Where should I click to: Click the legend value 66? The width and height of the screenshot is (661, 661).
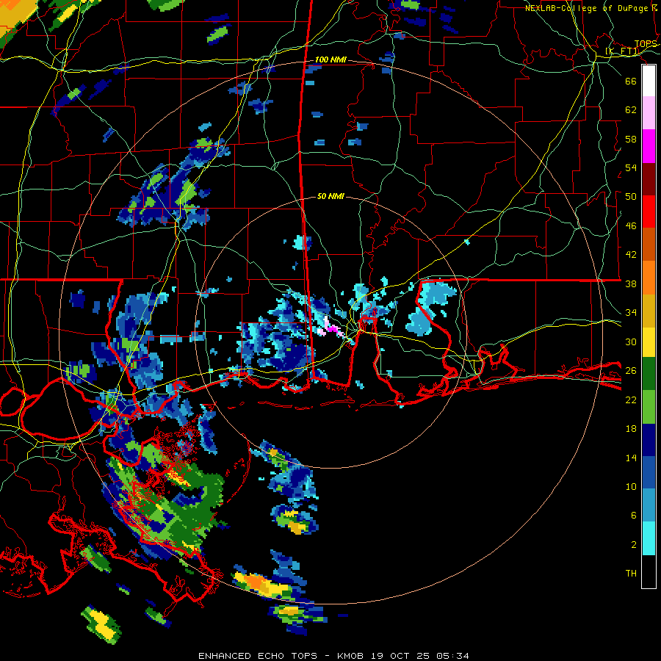tap(631, 81)
